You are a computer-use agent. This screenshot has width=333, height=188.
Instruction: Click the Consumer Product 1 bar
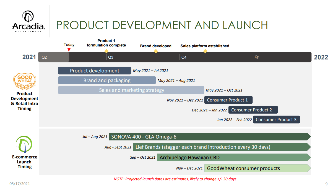(228, 100)
